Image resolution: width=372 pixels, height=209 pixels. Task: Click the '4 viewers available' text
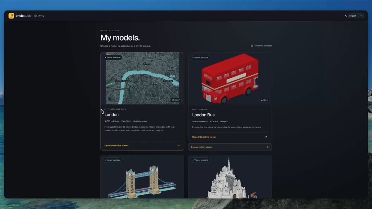click(263, 46)
